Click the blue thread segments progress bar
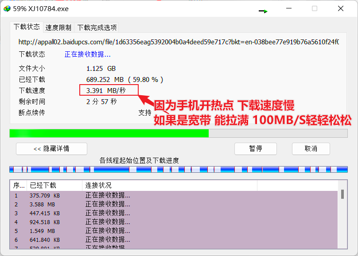The height and width of the screenshot is (256, 358). point(179,169)
